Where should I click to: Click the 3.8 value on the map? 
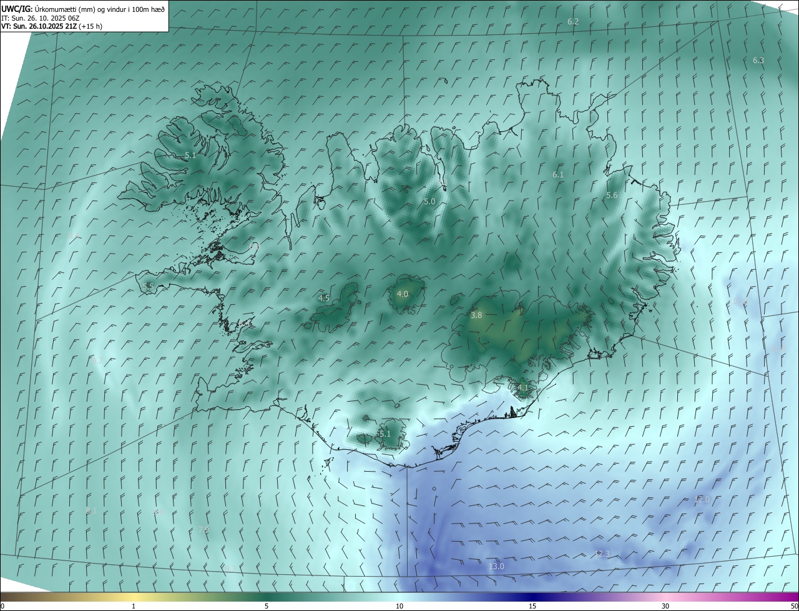(x=476, y=315)
